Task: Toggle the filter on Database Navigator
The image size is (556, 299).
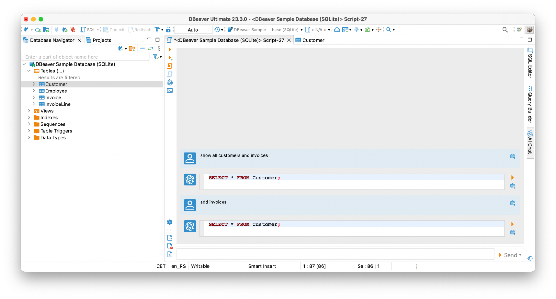Action: pyautogui.click(x=155, y=57)
